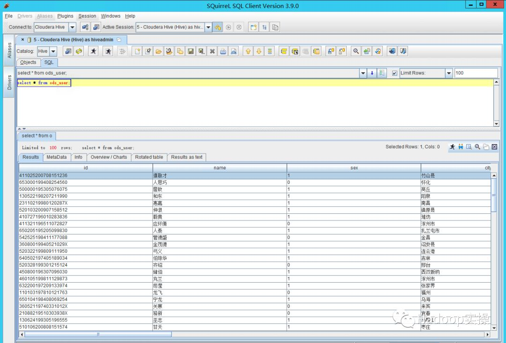Open the Drivers side panel
Viewport: 506px width, 343px height.
tap(9, 82)
